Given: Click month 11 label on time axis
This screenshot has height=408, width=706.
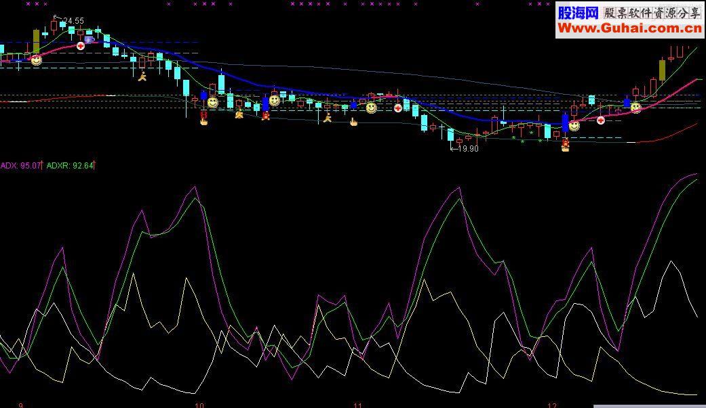Looking at the screenshot, I should coord(357,405).
